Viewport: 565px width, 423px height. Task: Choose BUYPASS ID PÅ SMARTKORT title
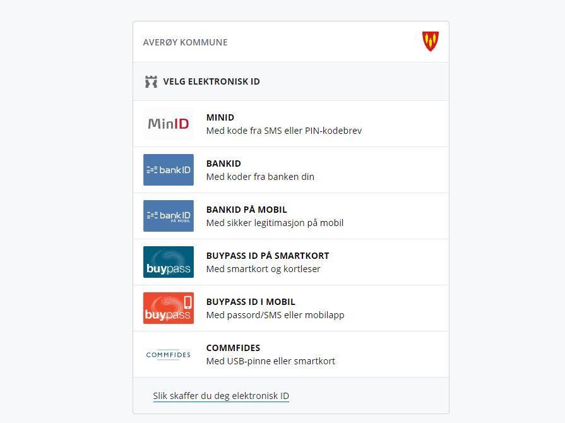[268, 256]
